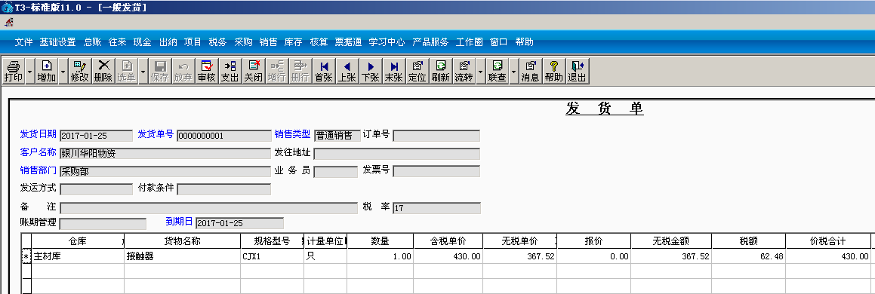Expand the dropdown arrow next to 选单

pos(143,72)
